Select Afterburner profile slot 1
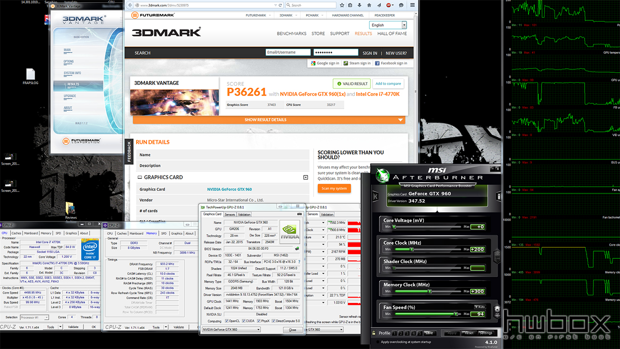 coord(394,333)
